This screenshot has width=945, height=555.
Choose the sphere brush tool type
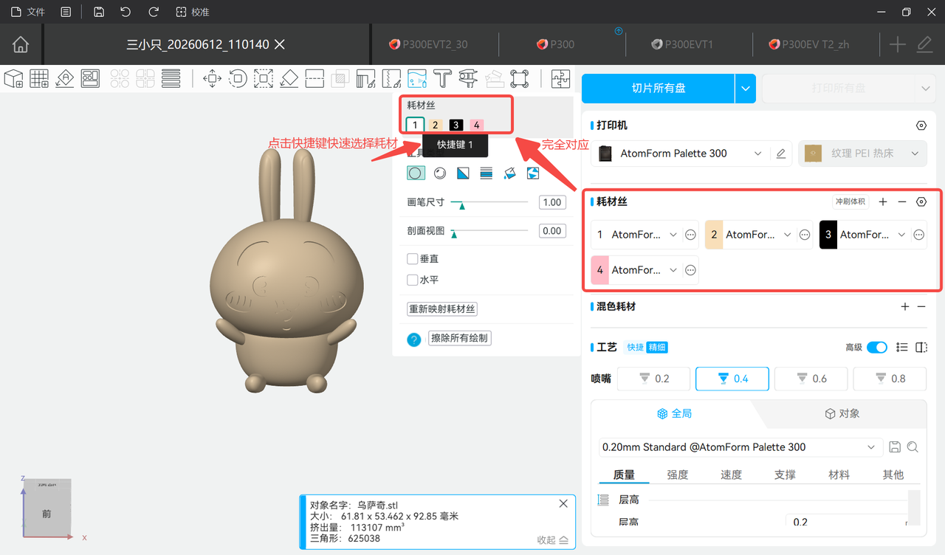pos(440,173)
